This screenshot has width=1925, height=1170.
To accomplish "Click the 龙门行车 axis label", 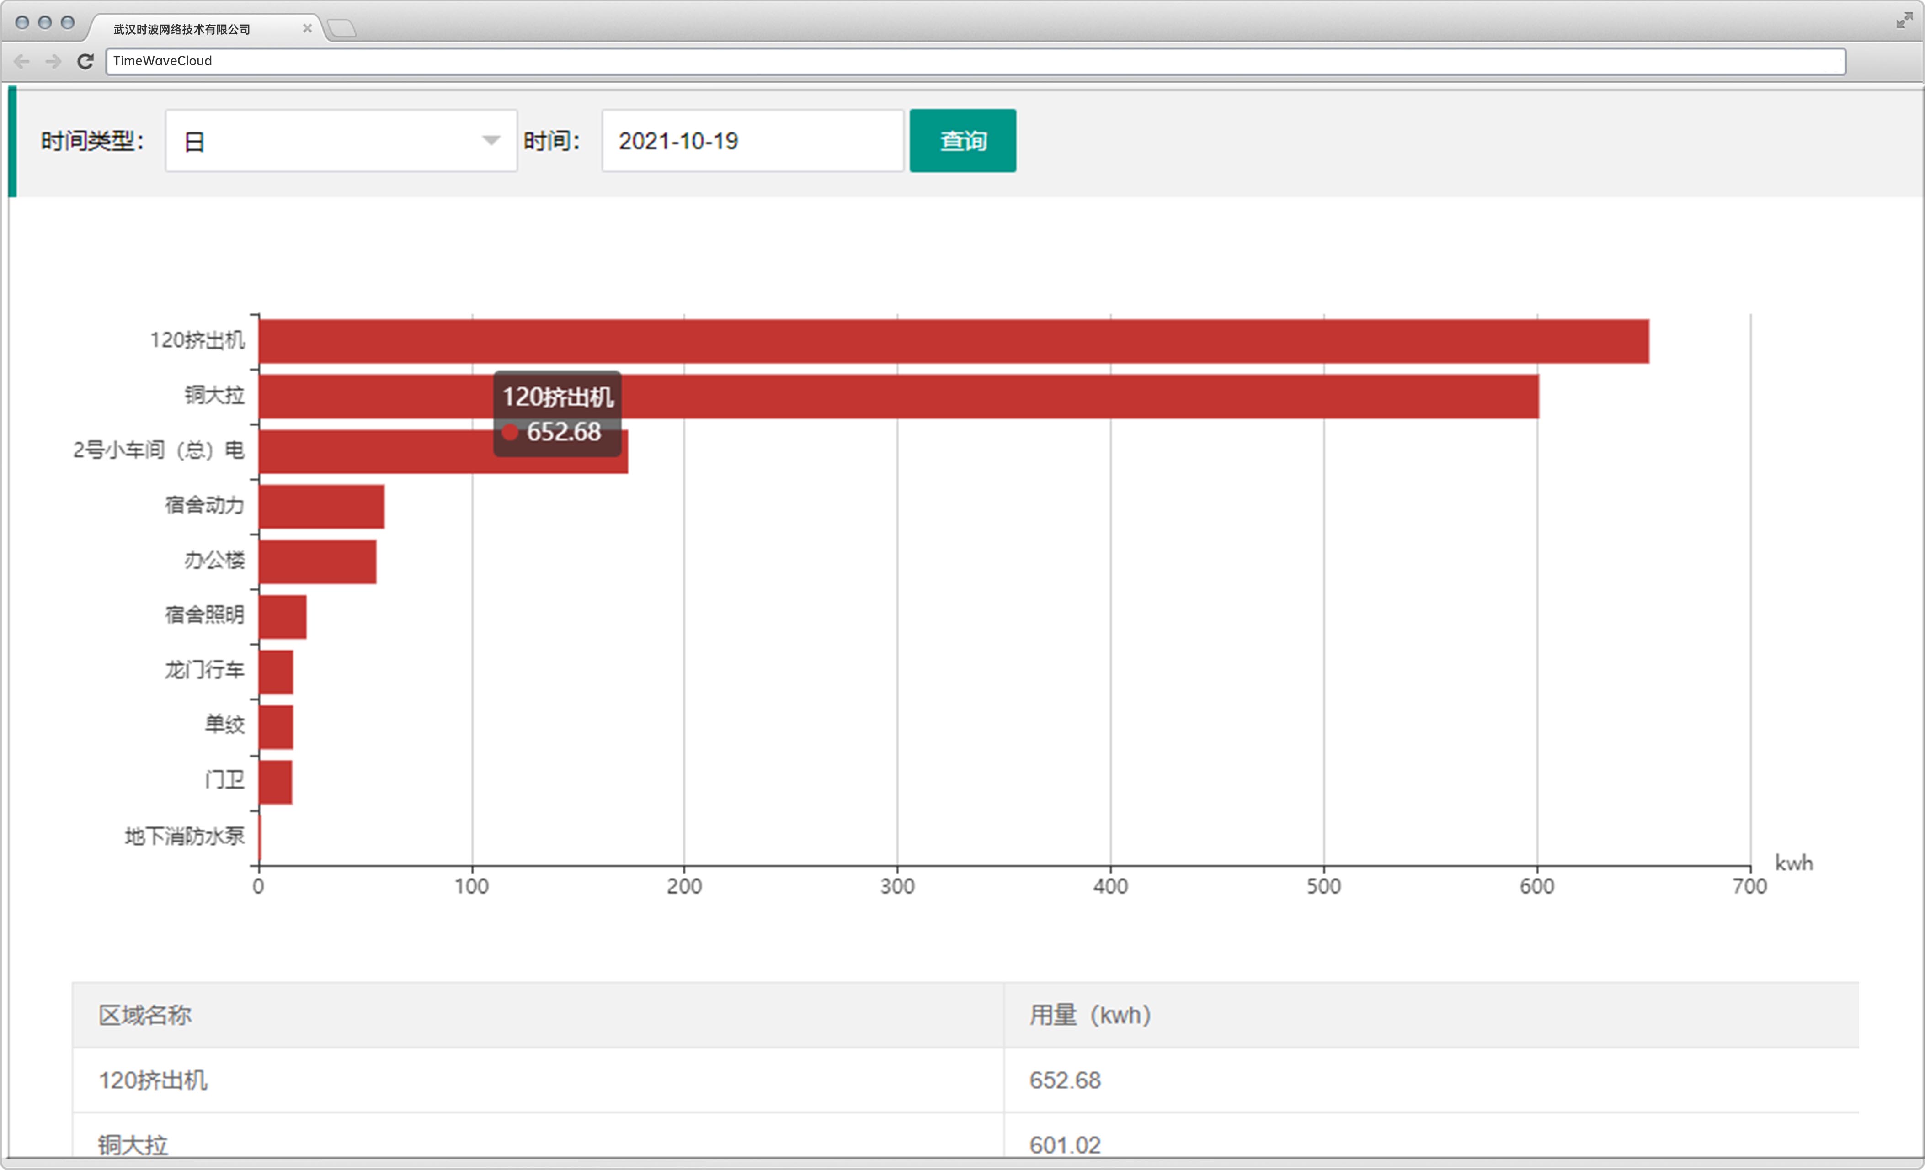I will click(x=205, y=670).
